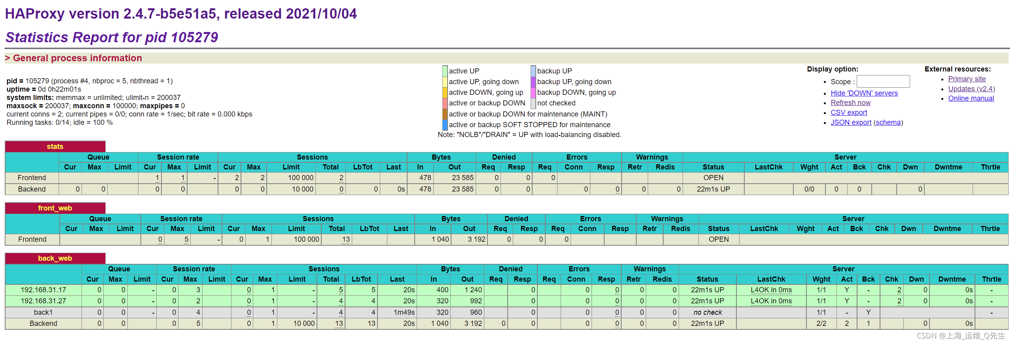Click the front_web proxy title header
Viewport: 1011px width, 344px height.
click(x=55, y=208)
